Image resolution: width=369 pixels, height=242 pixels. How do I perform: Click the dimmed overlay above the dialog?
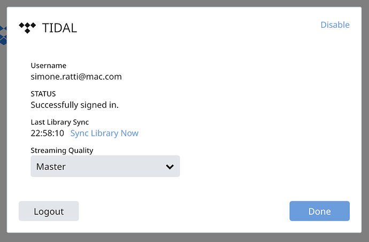184,3
